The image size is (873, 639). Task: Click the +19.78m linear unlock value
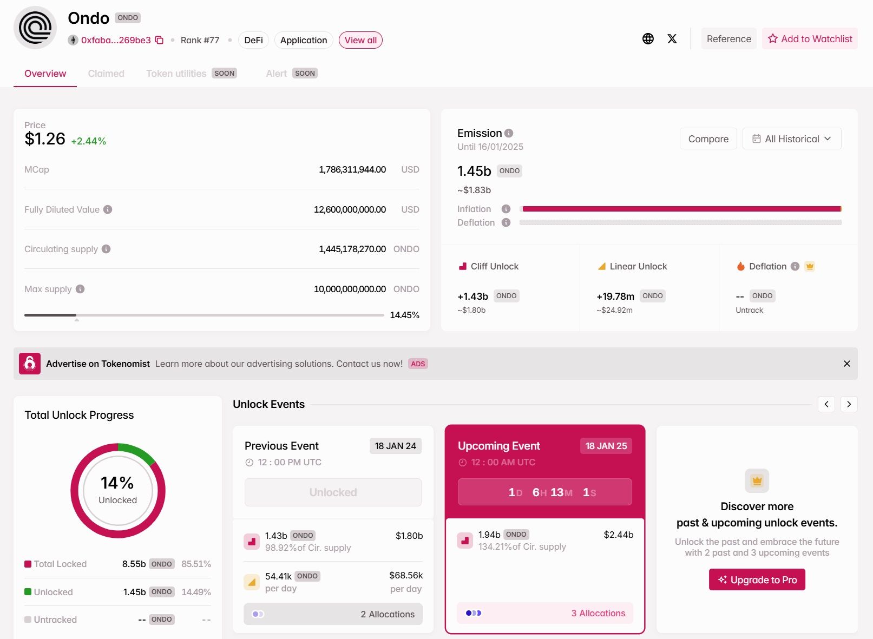pyautogui.click(x=615, y=296)
